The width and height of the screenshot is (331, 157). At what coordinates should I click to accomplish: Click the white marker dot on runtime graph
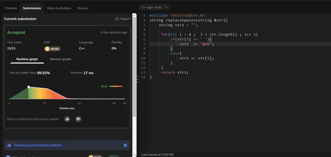[29, 87]
